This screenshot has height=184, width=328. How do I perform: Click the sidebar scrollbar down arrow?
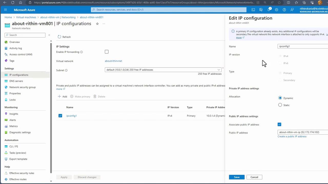pos(51,181)
